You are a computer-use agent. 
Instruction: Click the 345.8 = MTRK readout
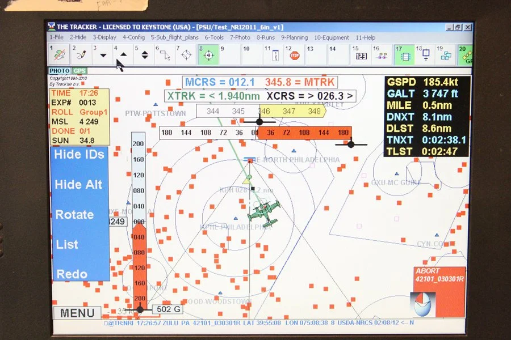click(x=300, y=82)
